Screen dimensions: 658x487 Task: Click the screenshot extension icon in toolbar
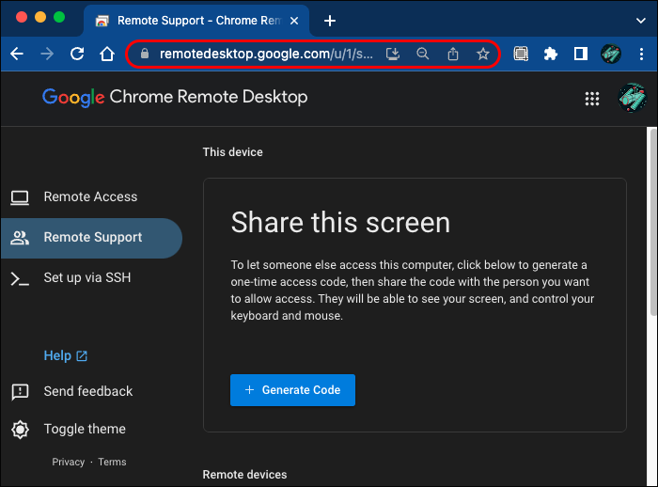[x=521, y=54]
